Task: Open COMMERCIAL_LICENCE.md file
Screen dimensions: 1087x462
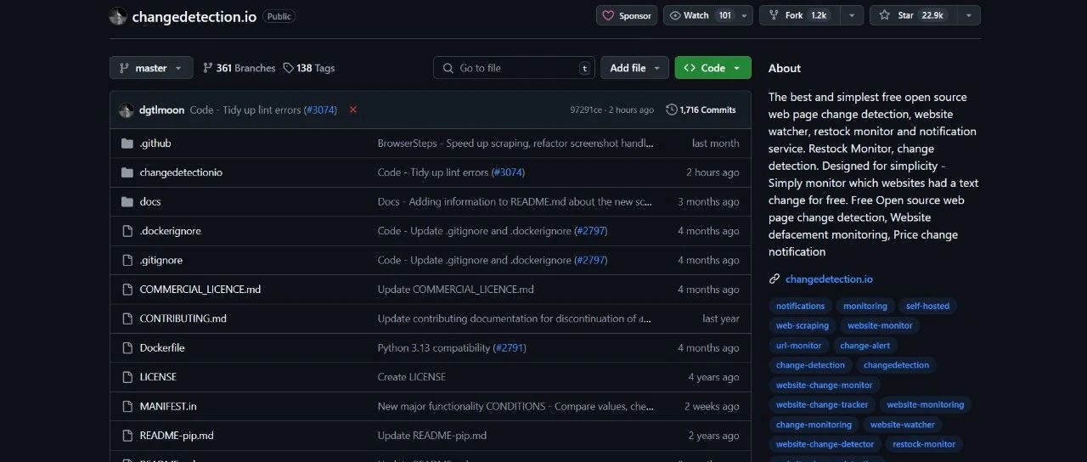Action: click(x=200, y=290)
